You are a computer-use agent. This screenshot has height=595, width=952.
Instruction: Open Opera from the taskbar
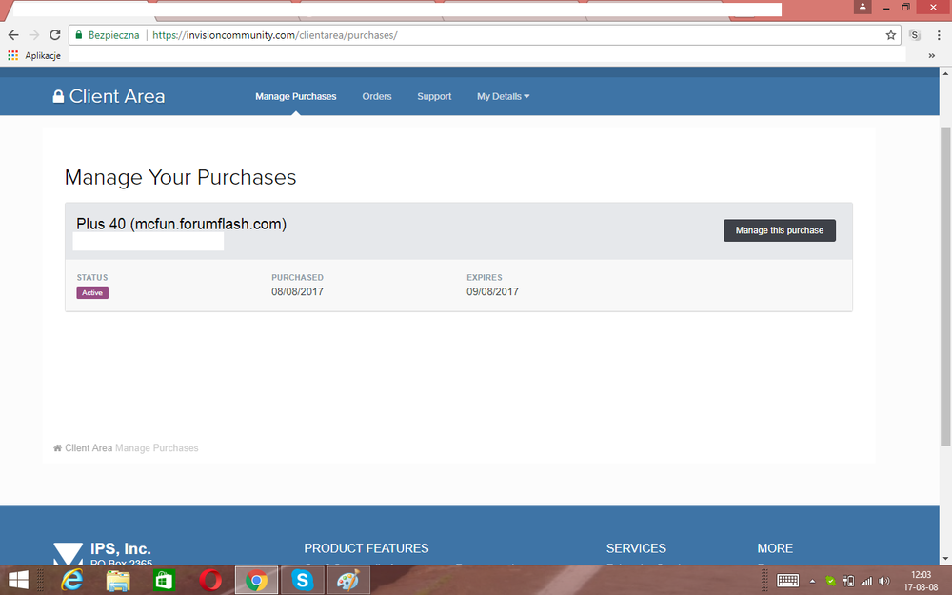210,580
